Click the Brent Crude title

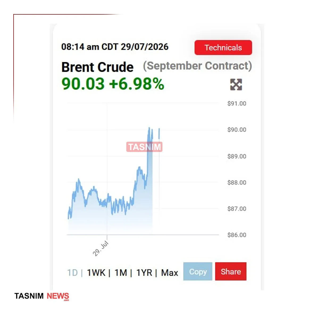coord(97,67)
